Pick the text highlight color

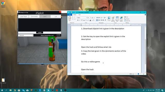tap(93, 20)
